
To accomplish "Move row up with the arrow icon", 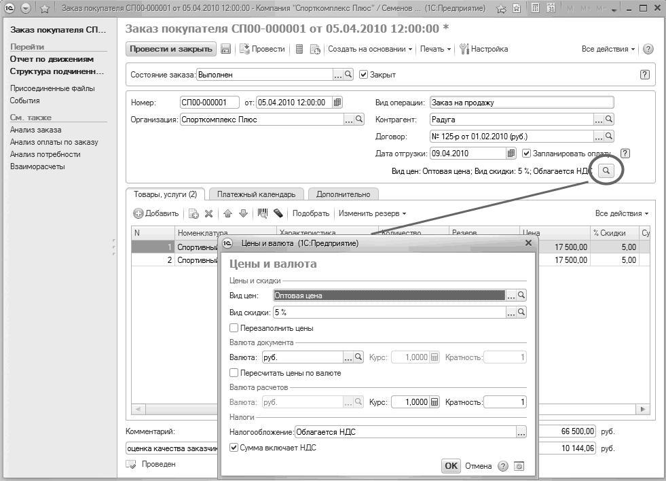I will click(x=227, y=213).
